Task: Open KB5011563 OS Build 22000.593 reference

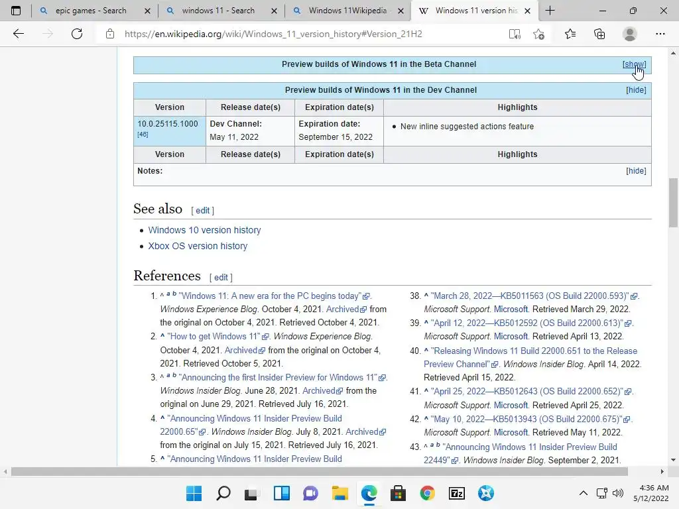Action: point(534,296)
